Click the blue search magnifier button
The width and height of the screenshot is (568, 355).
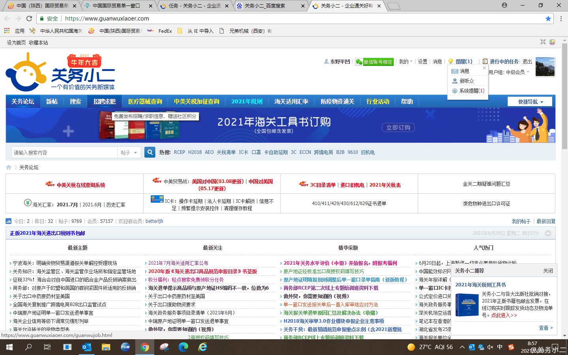[x=150, y=152]
